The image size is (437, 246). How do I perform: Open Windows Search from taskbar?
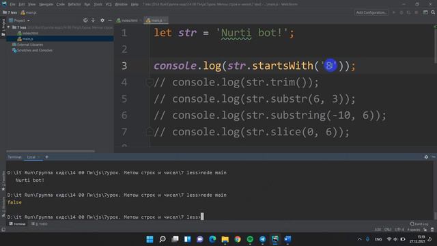point(163,239)
